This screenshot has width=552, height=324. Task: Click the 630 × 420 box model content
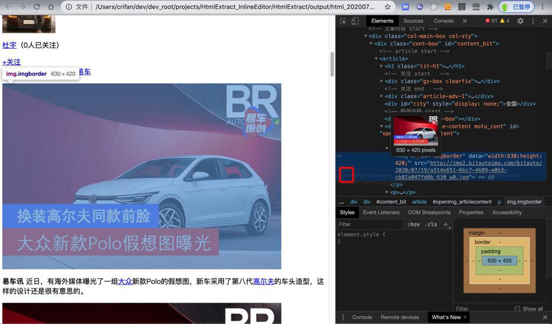(500, 260)
